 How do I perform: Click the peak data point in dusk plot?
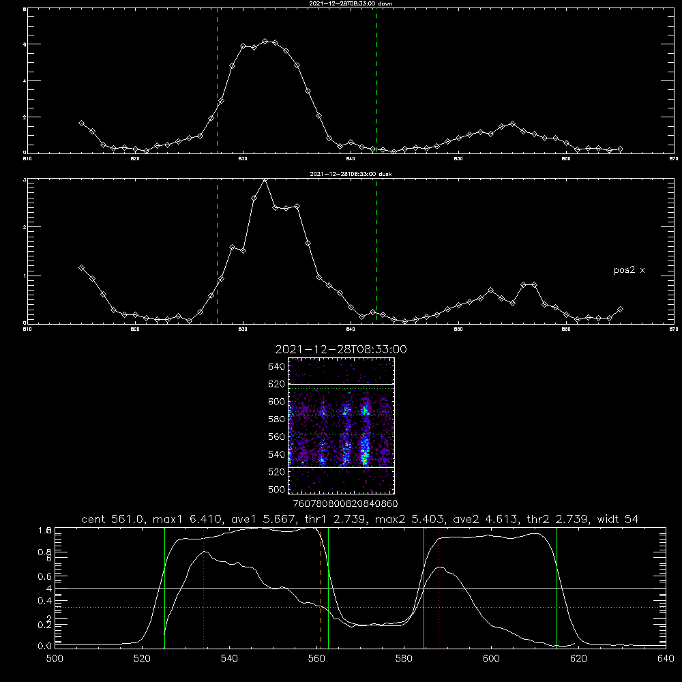click(265, 179)
